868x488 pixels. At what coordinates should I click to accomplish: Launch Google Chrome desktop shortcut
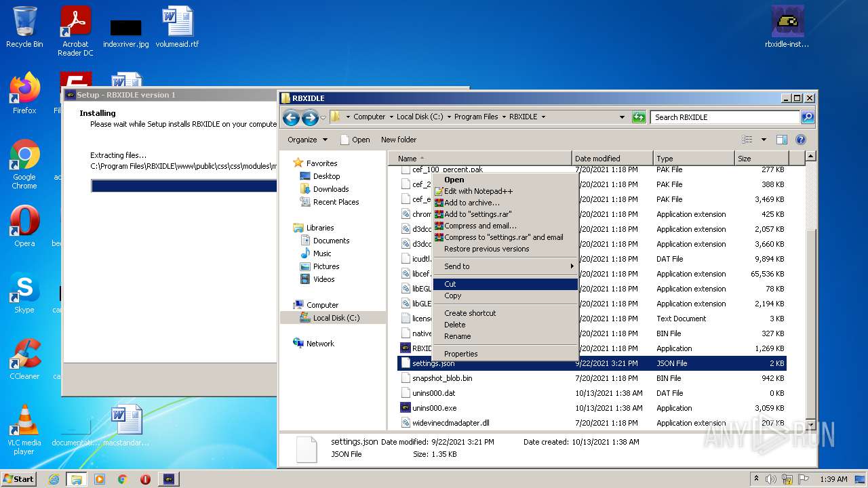click(x=24, y=164)
